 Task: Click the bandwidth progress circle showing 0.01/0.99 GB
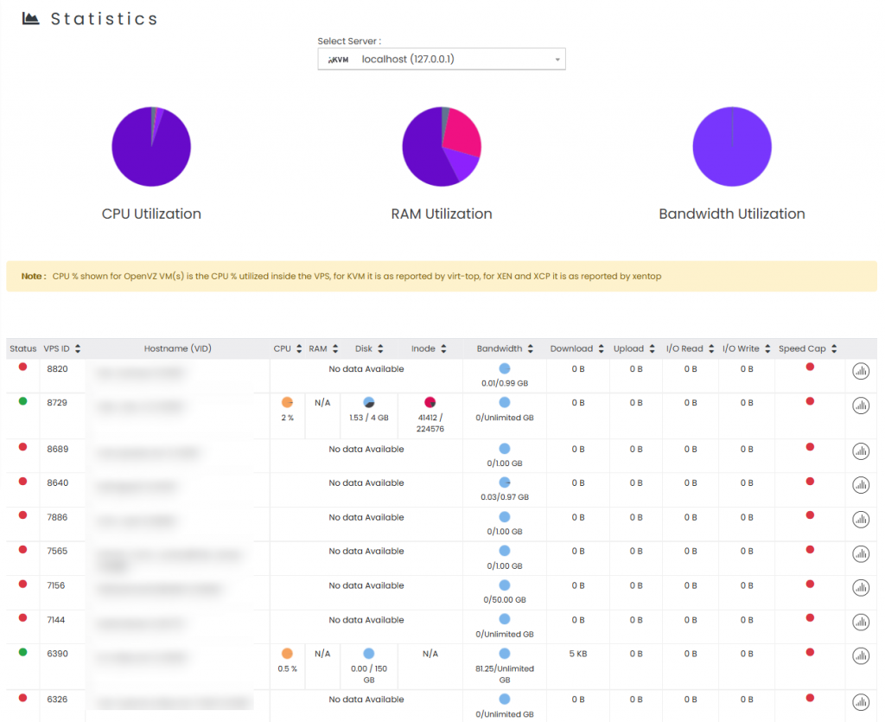(504, 367)
